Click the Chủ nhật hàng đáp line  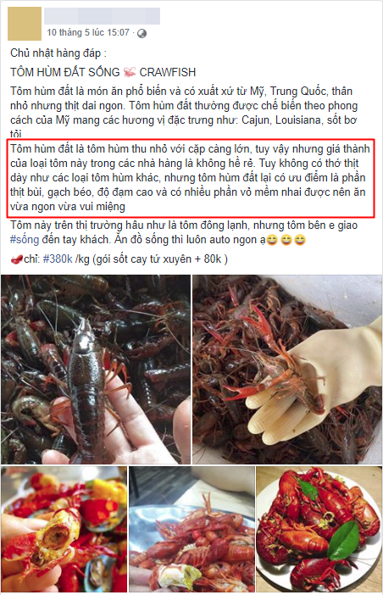(58, 53)
